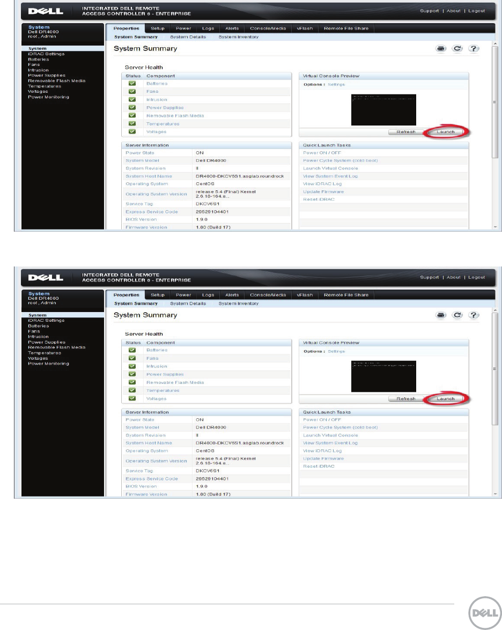Click Firmware Version 1.80 (Build 17), upper screenshot
The height and width of the screenshot is (630, 502).
(213, 227)
